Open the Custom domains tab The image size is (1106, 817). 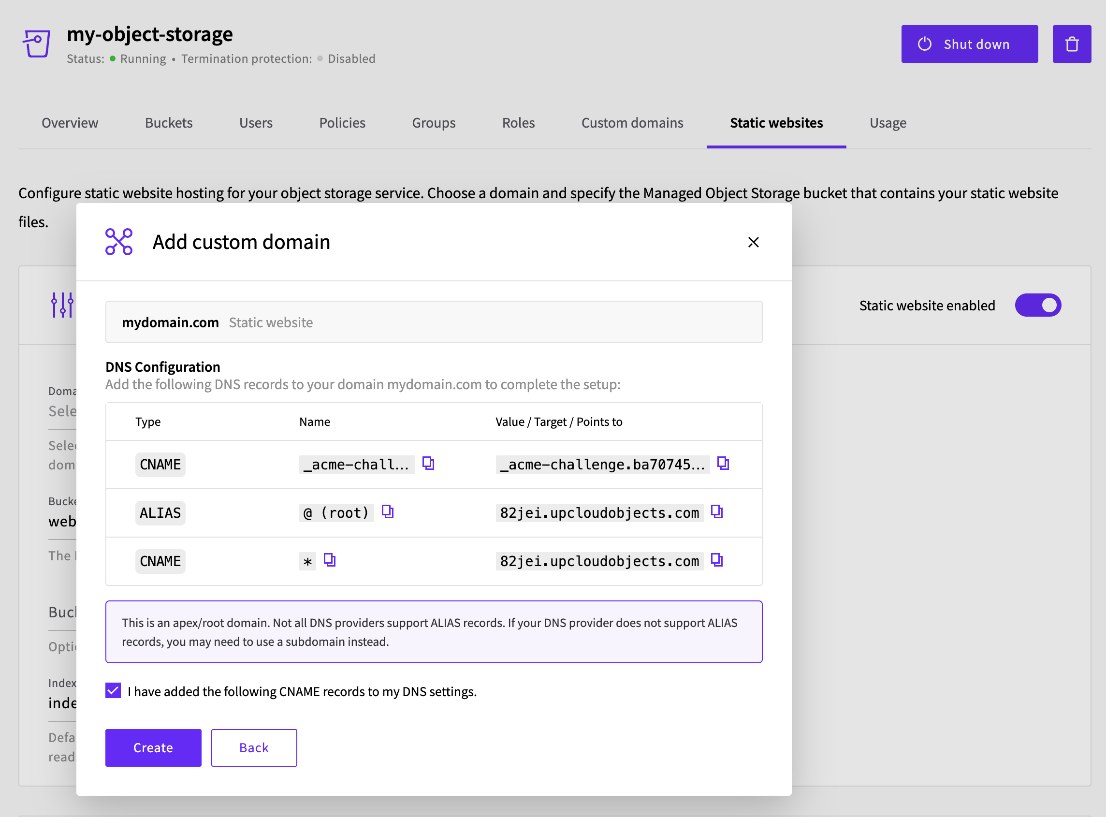[x=632, y=123]
